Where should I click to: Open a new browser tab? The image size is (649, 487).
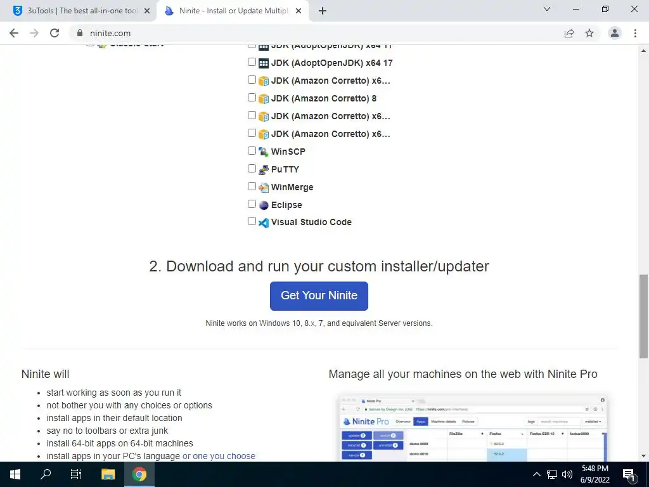pos(323,11)
